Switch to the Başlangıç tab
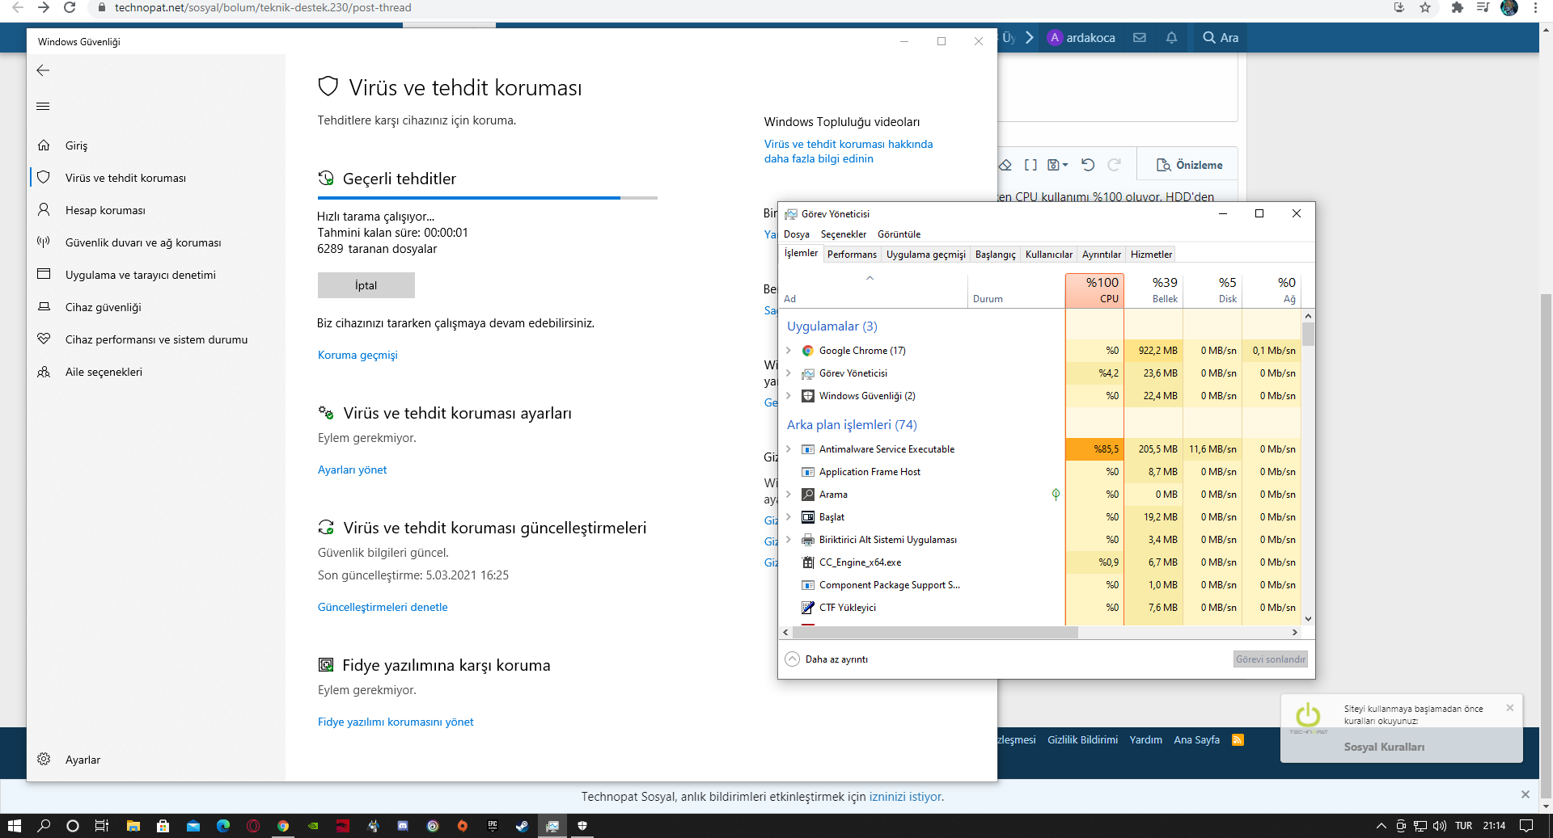This screenshot has width=1553, height=838. pos(995,255)
